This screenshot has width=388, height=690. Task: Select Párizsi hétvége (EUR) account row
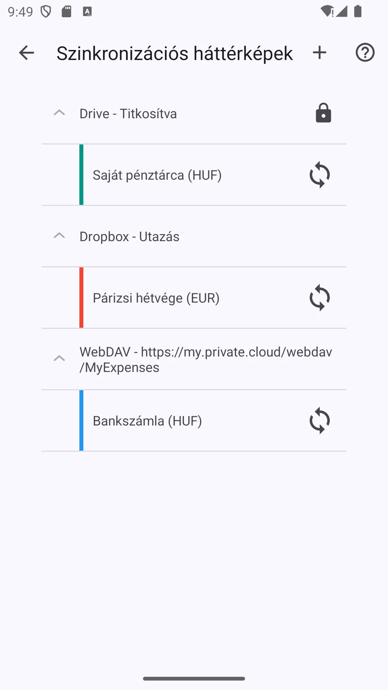[194, 298]
